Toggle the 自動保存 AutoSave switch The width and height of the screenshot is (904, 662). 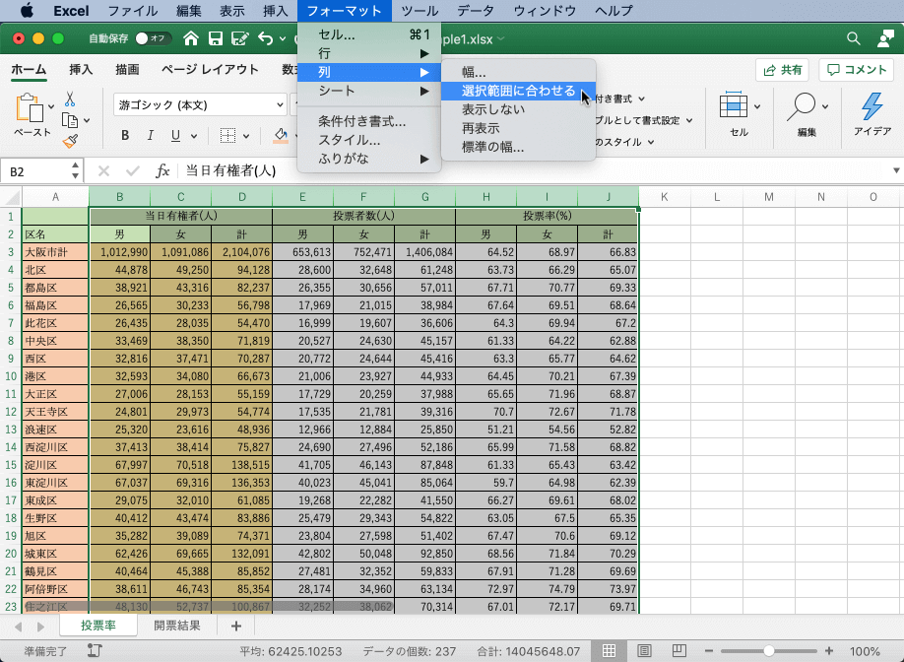pos(154,38)
